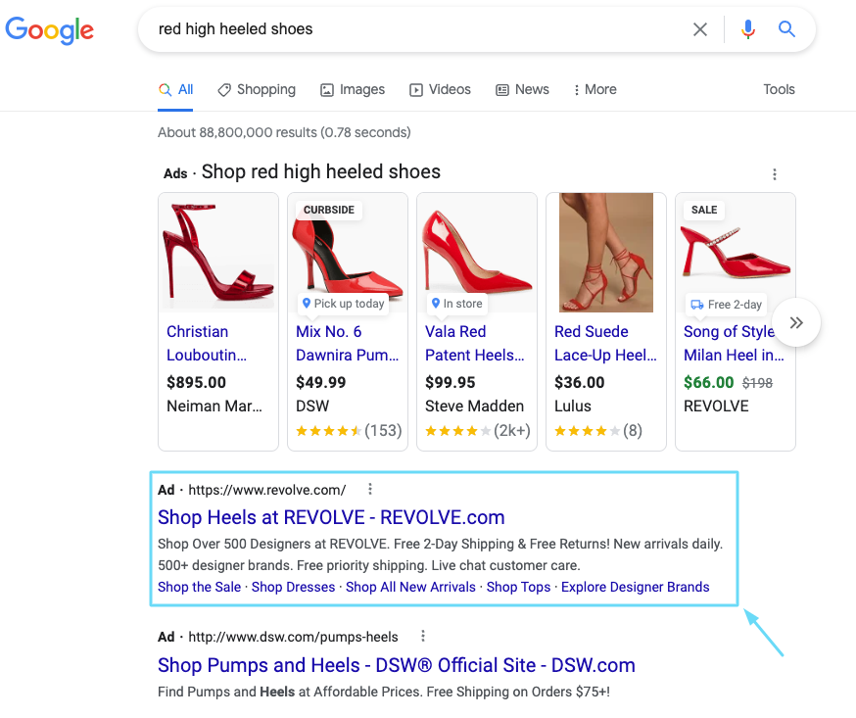Click the Steve Madden star rating (2k+)
Viewport: 856px width, 718px height.
tap(478, 431)
